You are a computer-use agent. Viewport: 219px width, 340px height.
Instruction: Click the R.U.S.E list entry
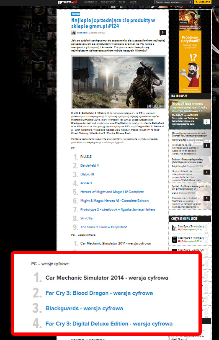click(x=86, y=157)
